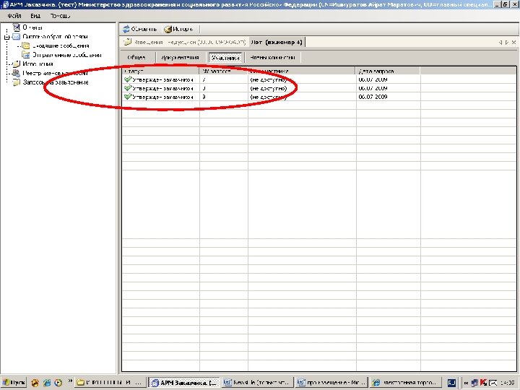
Task: Click the Отчеты icon in the tree
Action: [x=16, y=27]
